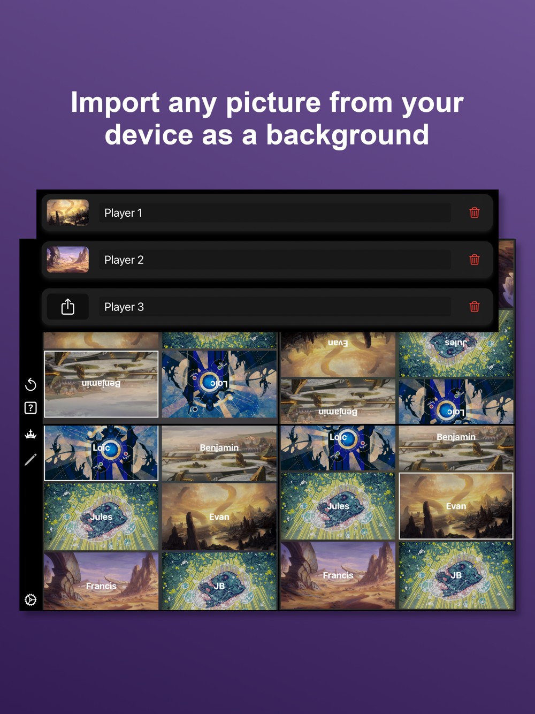Tap the Francis panel in the left layout
This screenshot has height=714, width=535.
101,581
